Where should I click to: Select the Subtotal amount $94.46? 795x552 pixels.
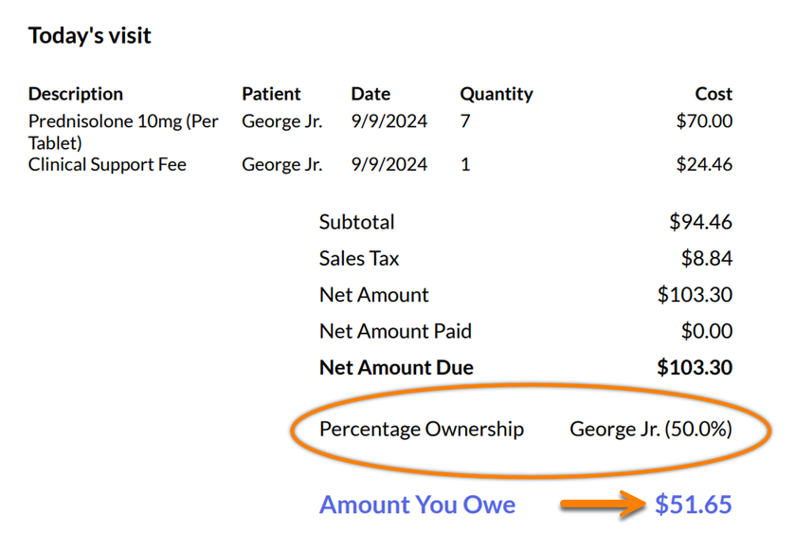coord(700,222)
